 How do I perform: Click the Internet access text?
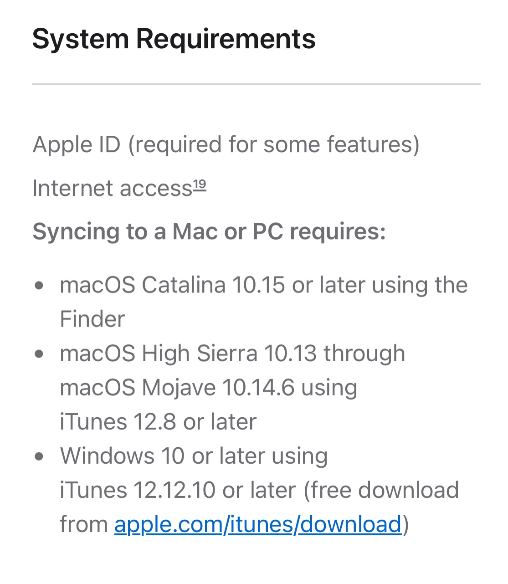[112, 189]
